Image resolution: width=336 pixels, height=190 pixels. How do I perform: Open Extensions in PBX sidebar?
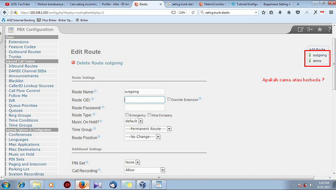19,42
